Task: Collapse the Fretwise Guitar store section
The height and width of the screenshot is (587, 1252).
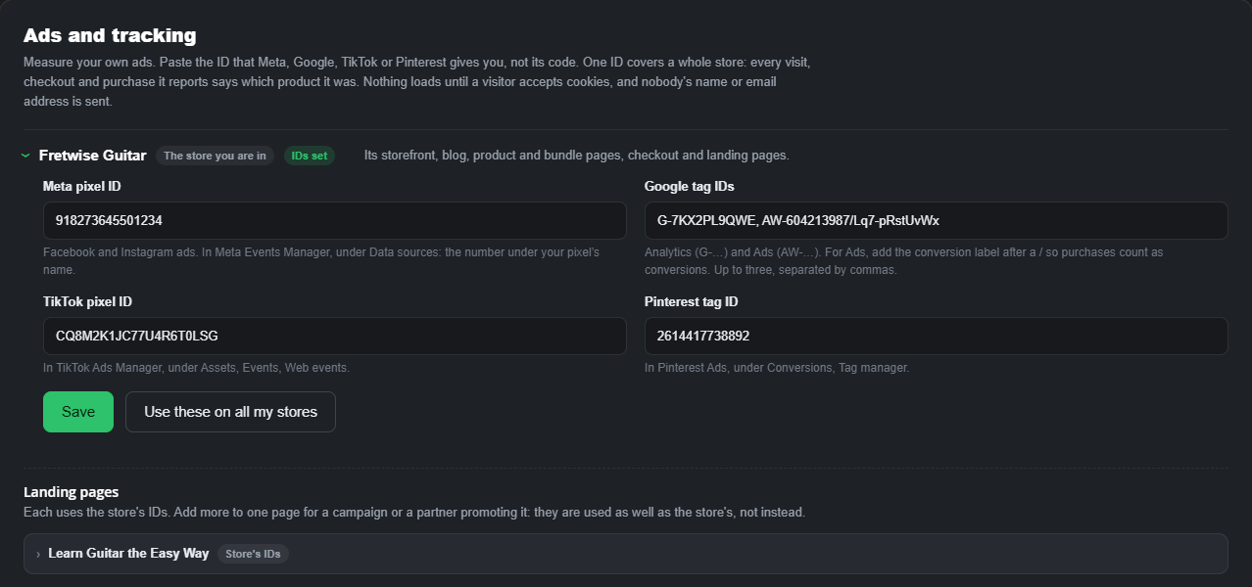Action: click(x=26, y=156)
